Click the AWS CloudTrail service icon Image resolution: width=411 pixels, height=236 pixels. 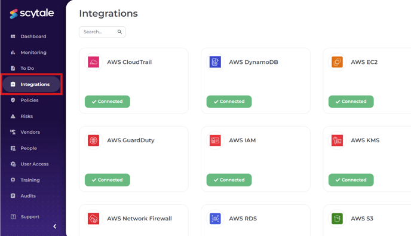pyautogui.click(x=93, y=62)
